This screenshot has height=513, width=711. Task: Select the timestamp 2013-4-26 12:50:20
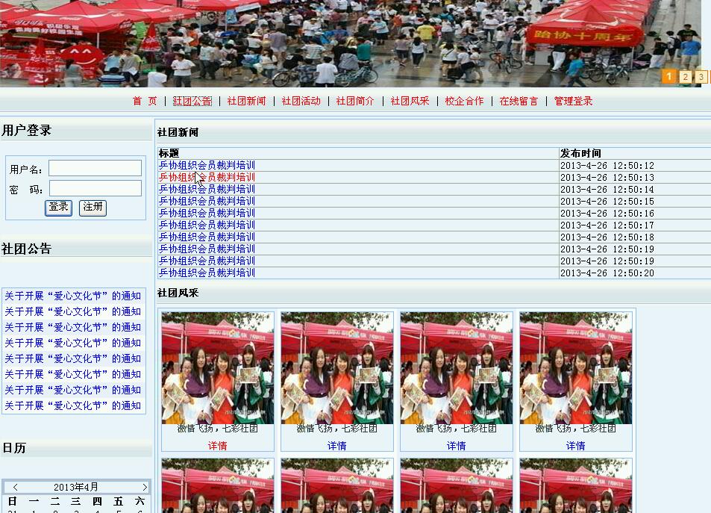[607, 273]
